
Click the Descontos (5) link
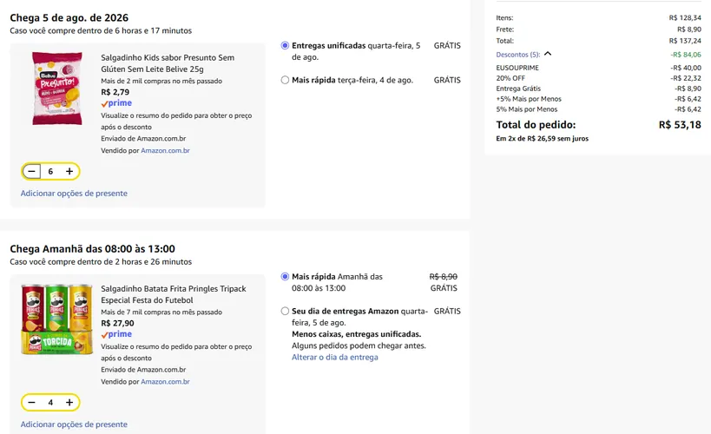point(517,55)
